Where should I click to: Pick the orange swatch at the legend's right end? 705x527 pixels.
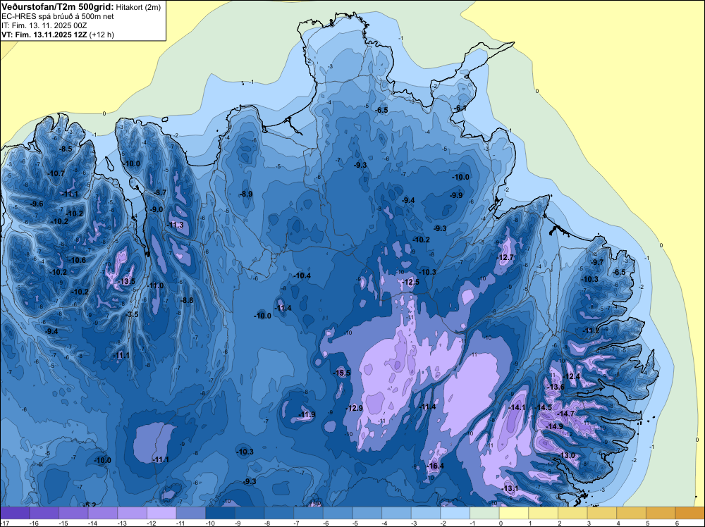(690, 513)
